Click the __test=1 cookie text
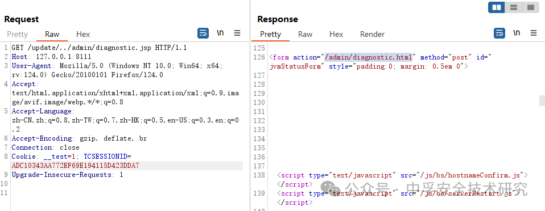The width and height of the screenshot is (545, 211). (x=60, y=157)
